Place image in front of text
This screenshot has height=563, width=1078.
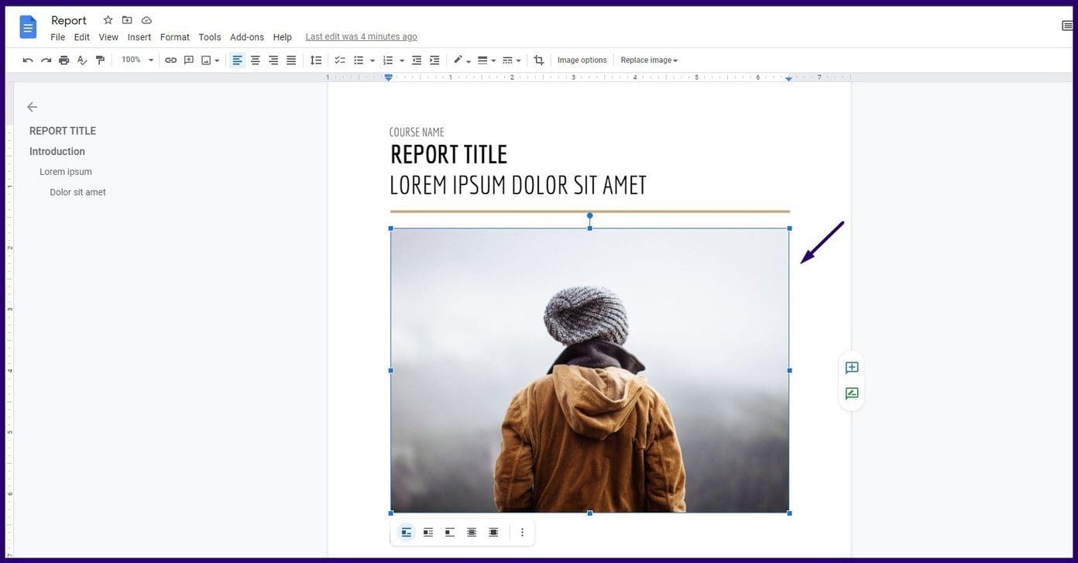[x=493, y=532]
